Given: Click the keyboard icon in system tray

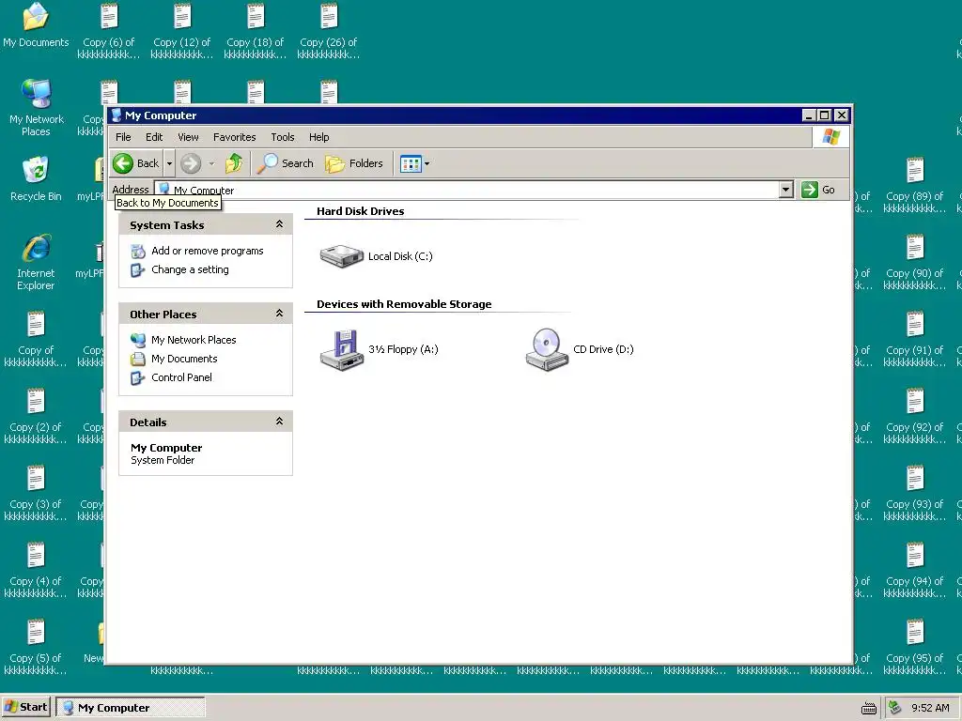Looking at the screenshot, I should pyautogui.click(x=869, y=708).
